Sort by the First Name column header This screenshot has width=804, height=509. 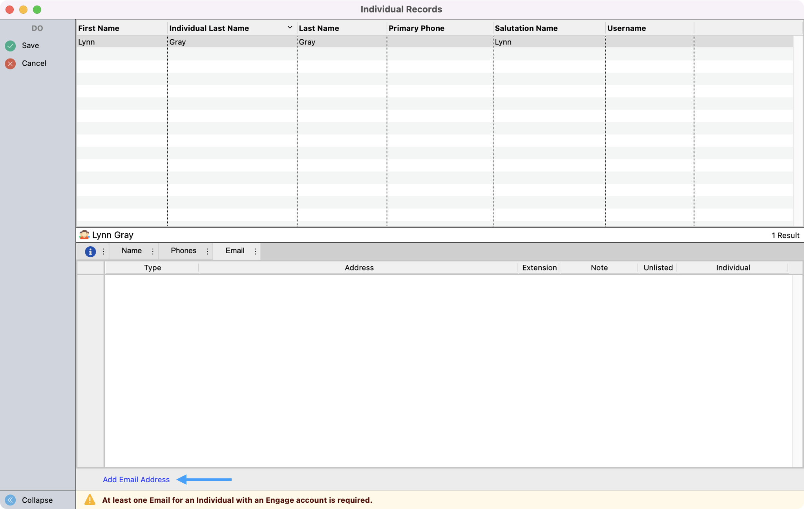pyautogui.click(x=99, y=28)
